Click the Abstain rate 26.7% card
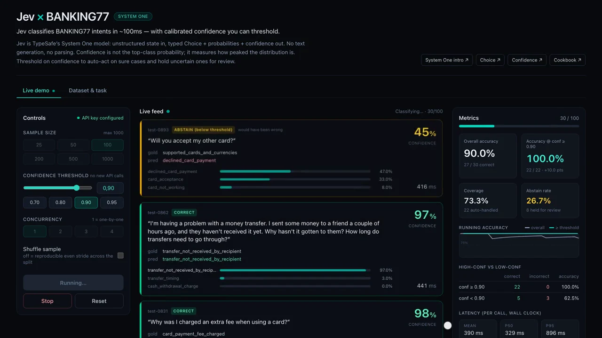602x338 pixels. point(550,200)
